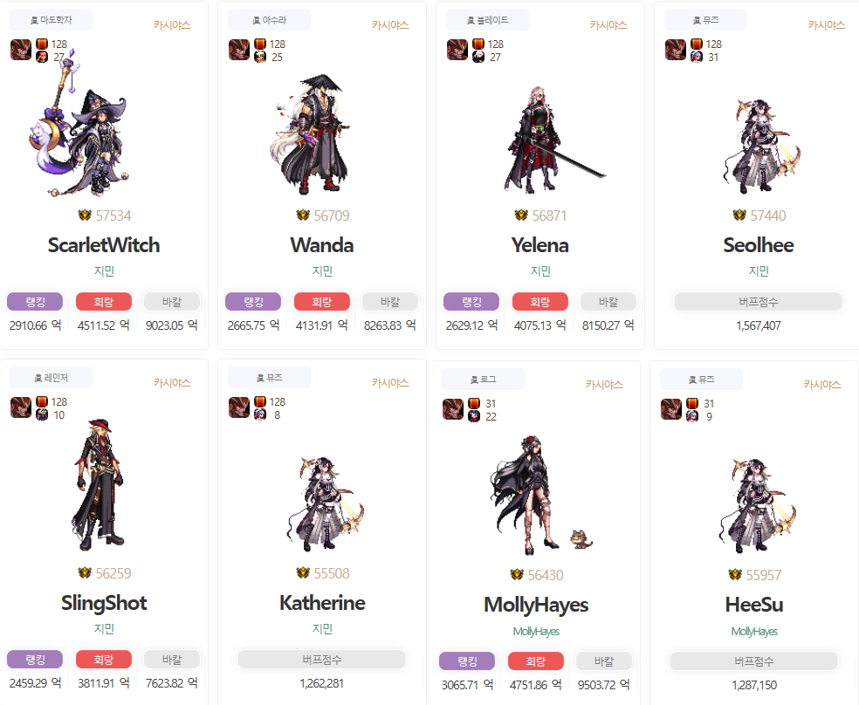Screen dimensions: 859x705
Task: Click the monster portrait icon on Yelena's card
Action: 457,50
